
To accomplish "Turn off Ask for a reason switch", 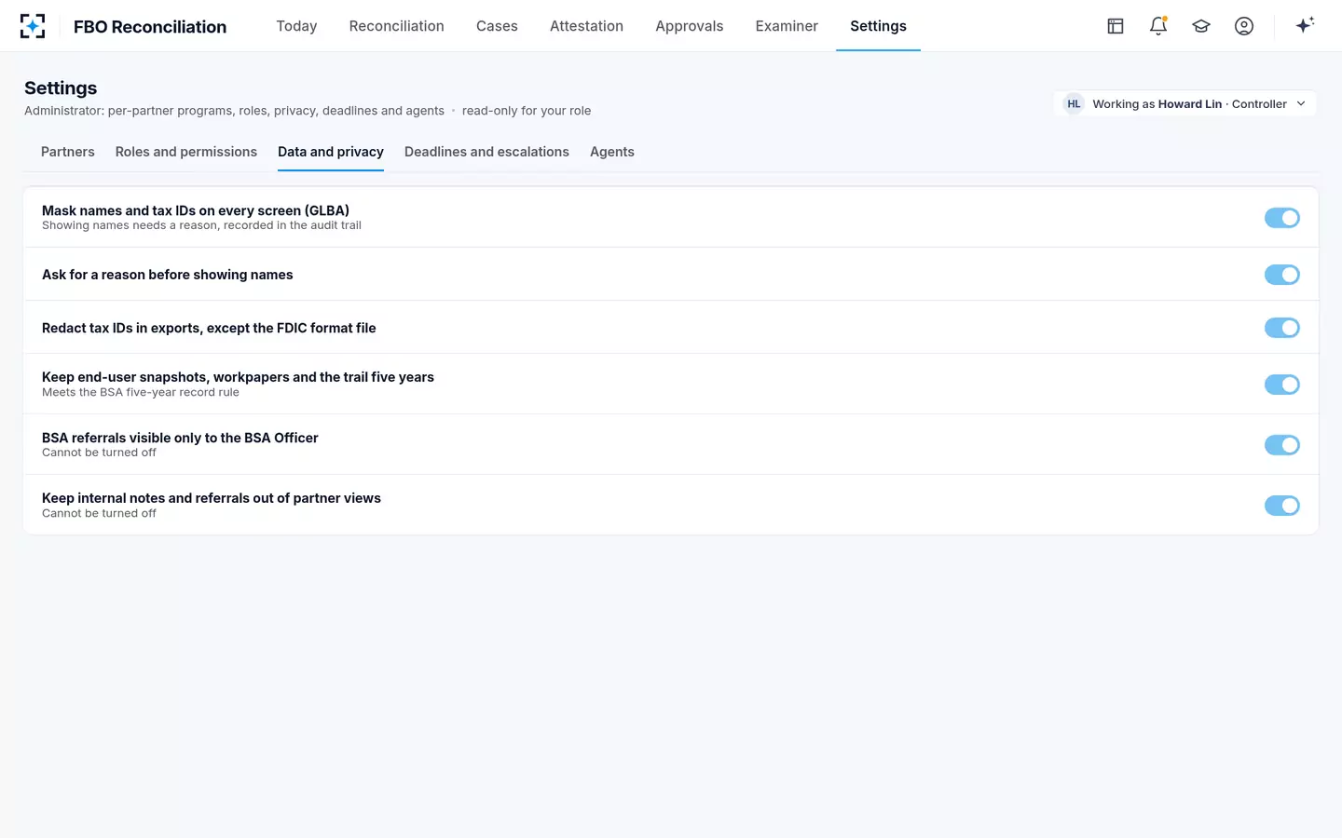I will coord(1282,275).
